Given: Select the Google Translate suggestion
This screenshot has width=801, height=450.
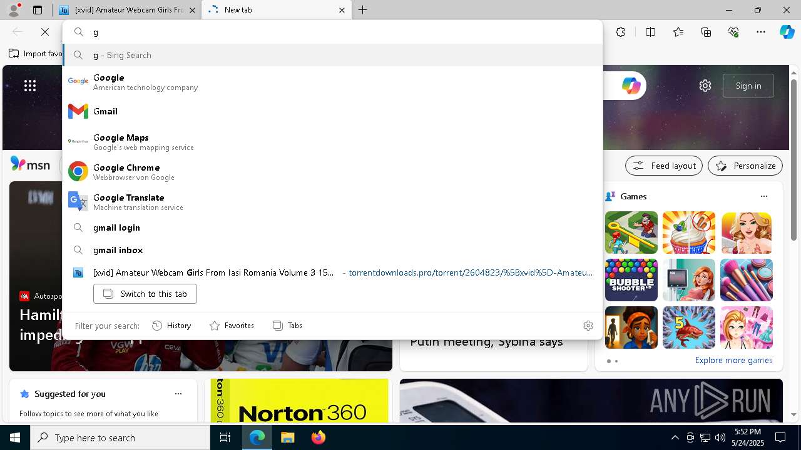Looking at the screenshot, I should tap(332, 201).
